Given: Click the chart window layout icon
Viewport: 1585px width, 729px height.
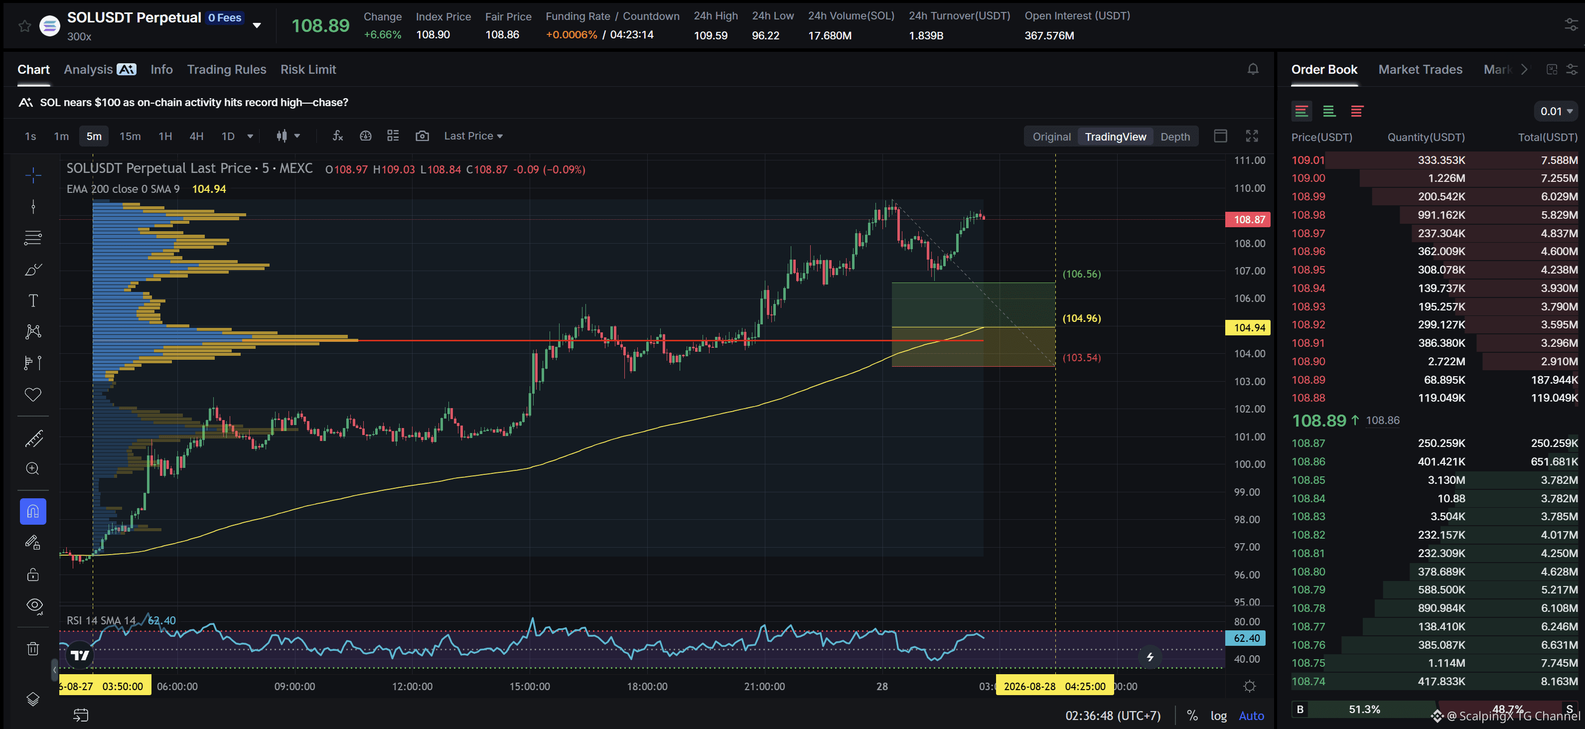Looking at the screenshot, I should (1221, 136).
